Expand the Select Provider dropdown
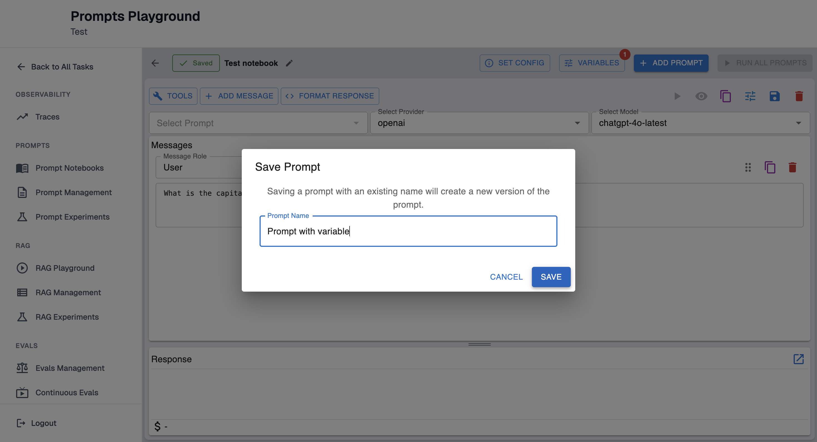 tap(479, 123)
